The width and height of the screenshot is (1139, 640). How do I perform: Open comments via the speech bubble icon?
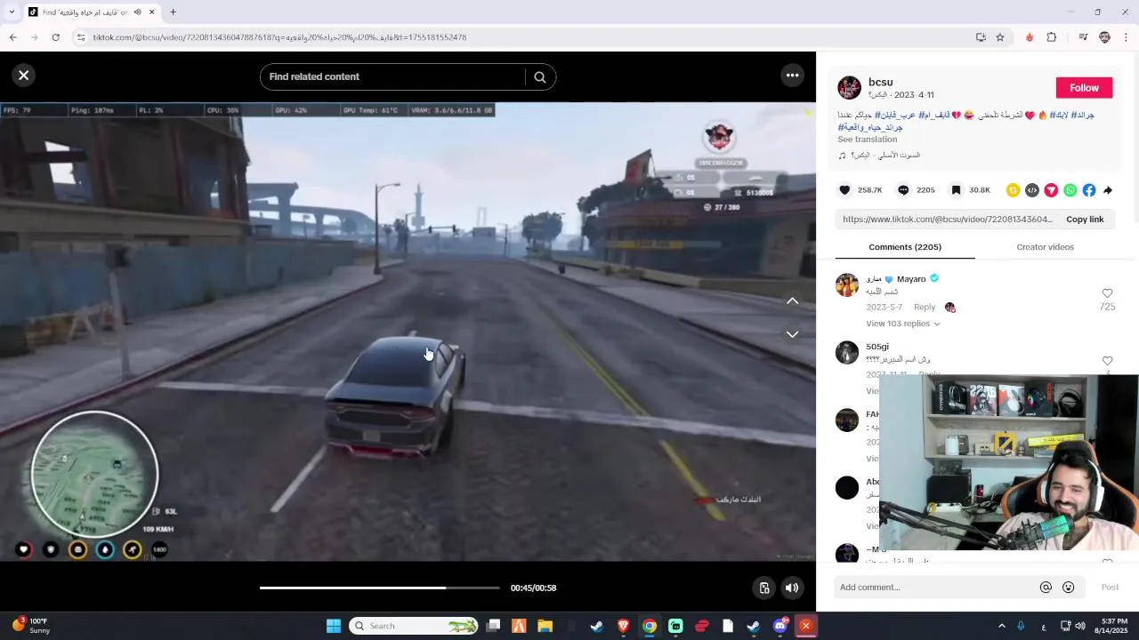pyautogui.click(x=902, y=190)
